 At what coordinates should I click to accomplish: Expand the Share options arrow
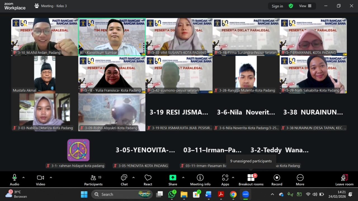pyautogui.click(x=183, y=178)
